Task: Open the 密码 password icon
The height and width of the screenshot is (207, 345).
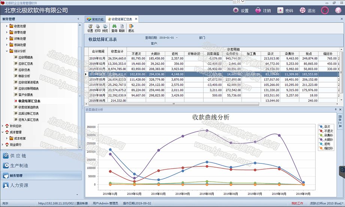Action: tap(280, 10)
